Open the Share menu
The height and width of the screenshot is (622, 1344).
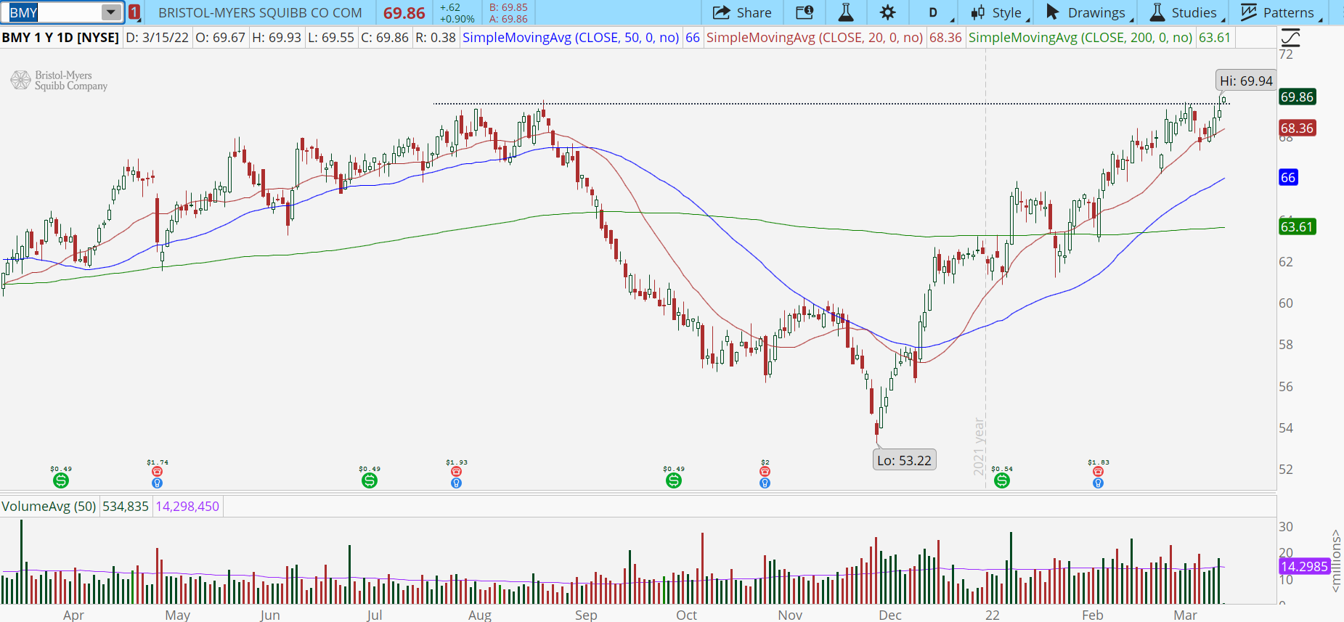[742, 12]
